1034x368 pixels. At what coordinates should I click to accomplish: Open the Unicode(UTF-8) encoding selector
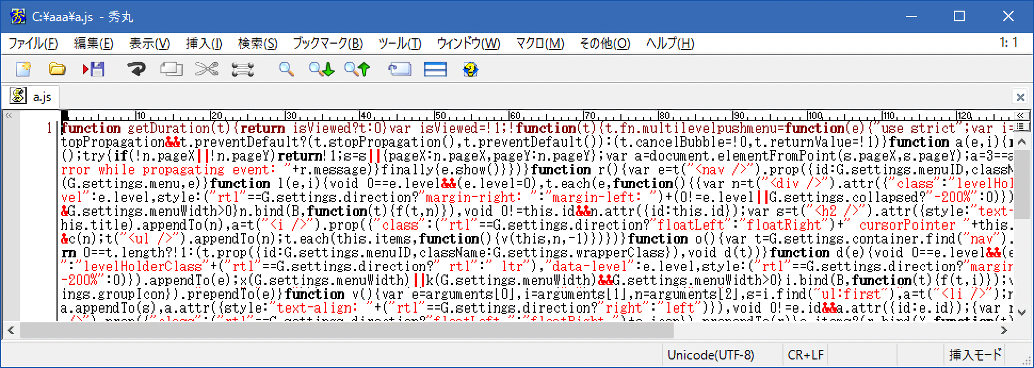coord(710,355)
